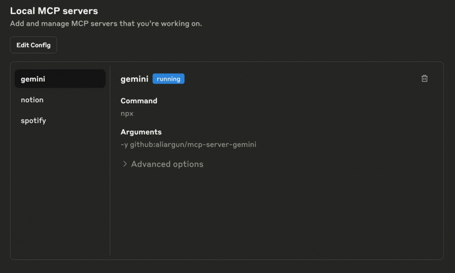
Task: Click the Command field label
Action: click(139, 101)
